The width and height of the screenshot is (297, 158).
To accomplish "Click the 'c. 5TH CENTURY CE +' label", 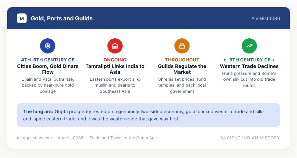I will pos(249,60).
